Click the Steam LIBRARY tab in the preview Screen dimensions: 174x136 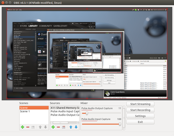(x=33, y=26)
